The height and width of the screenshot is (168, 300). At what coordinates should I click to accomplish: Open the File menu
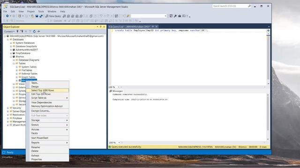[x=5, y=11]
